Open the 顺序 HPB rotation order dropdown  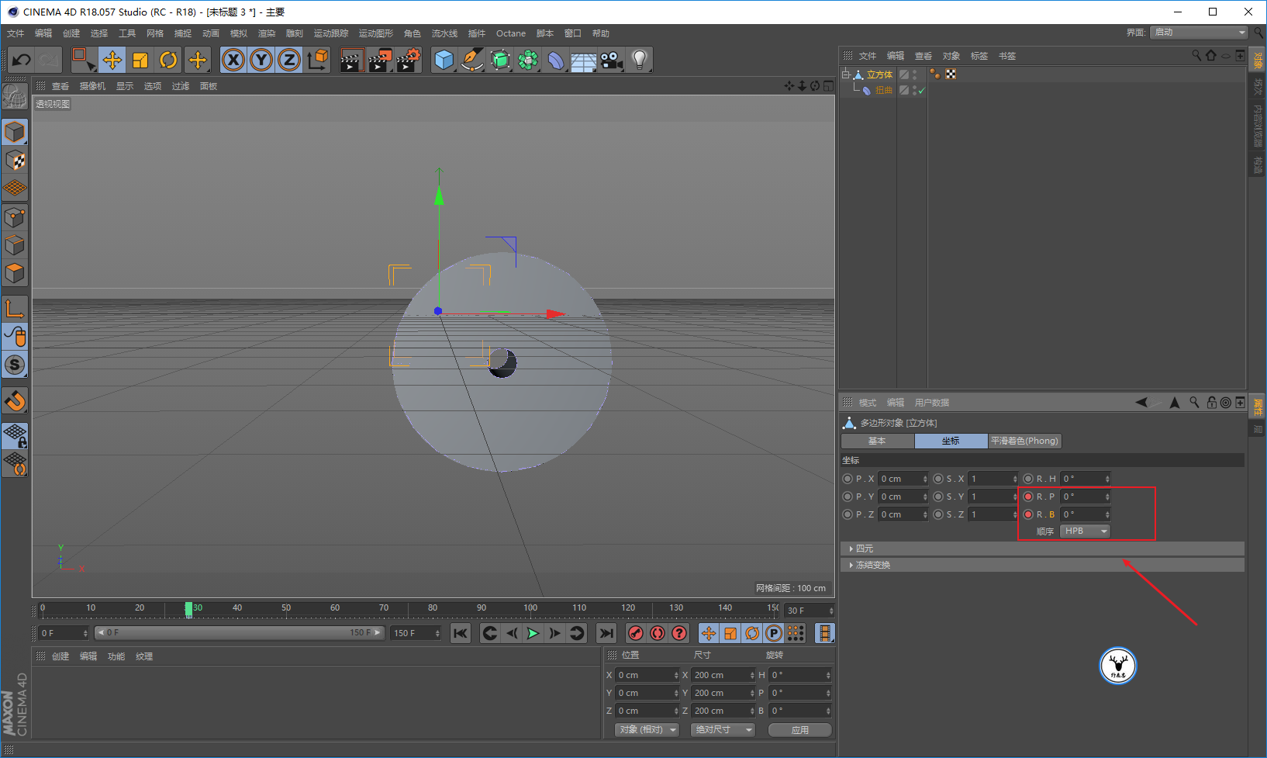click(1085, 531)
